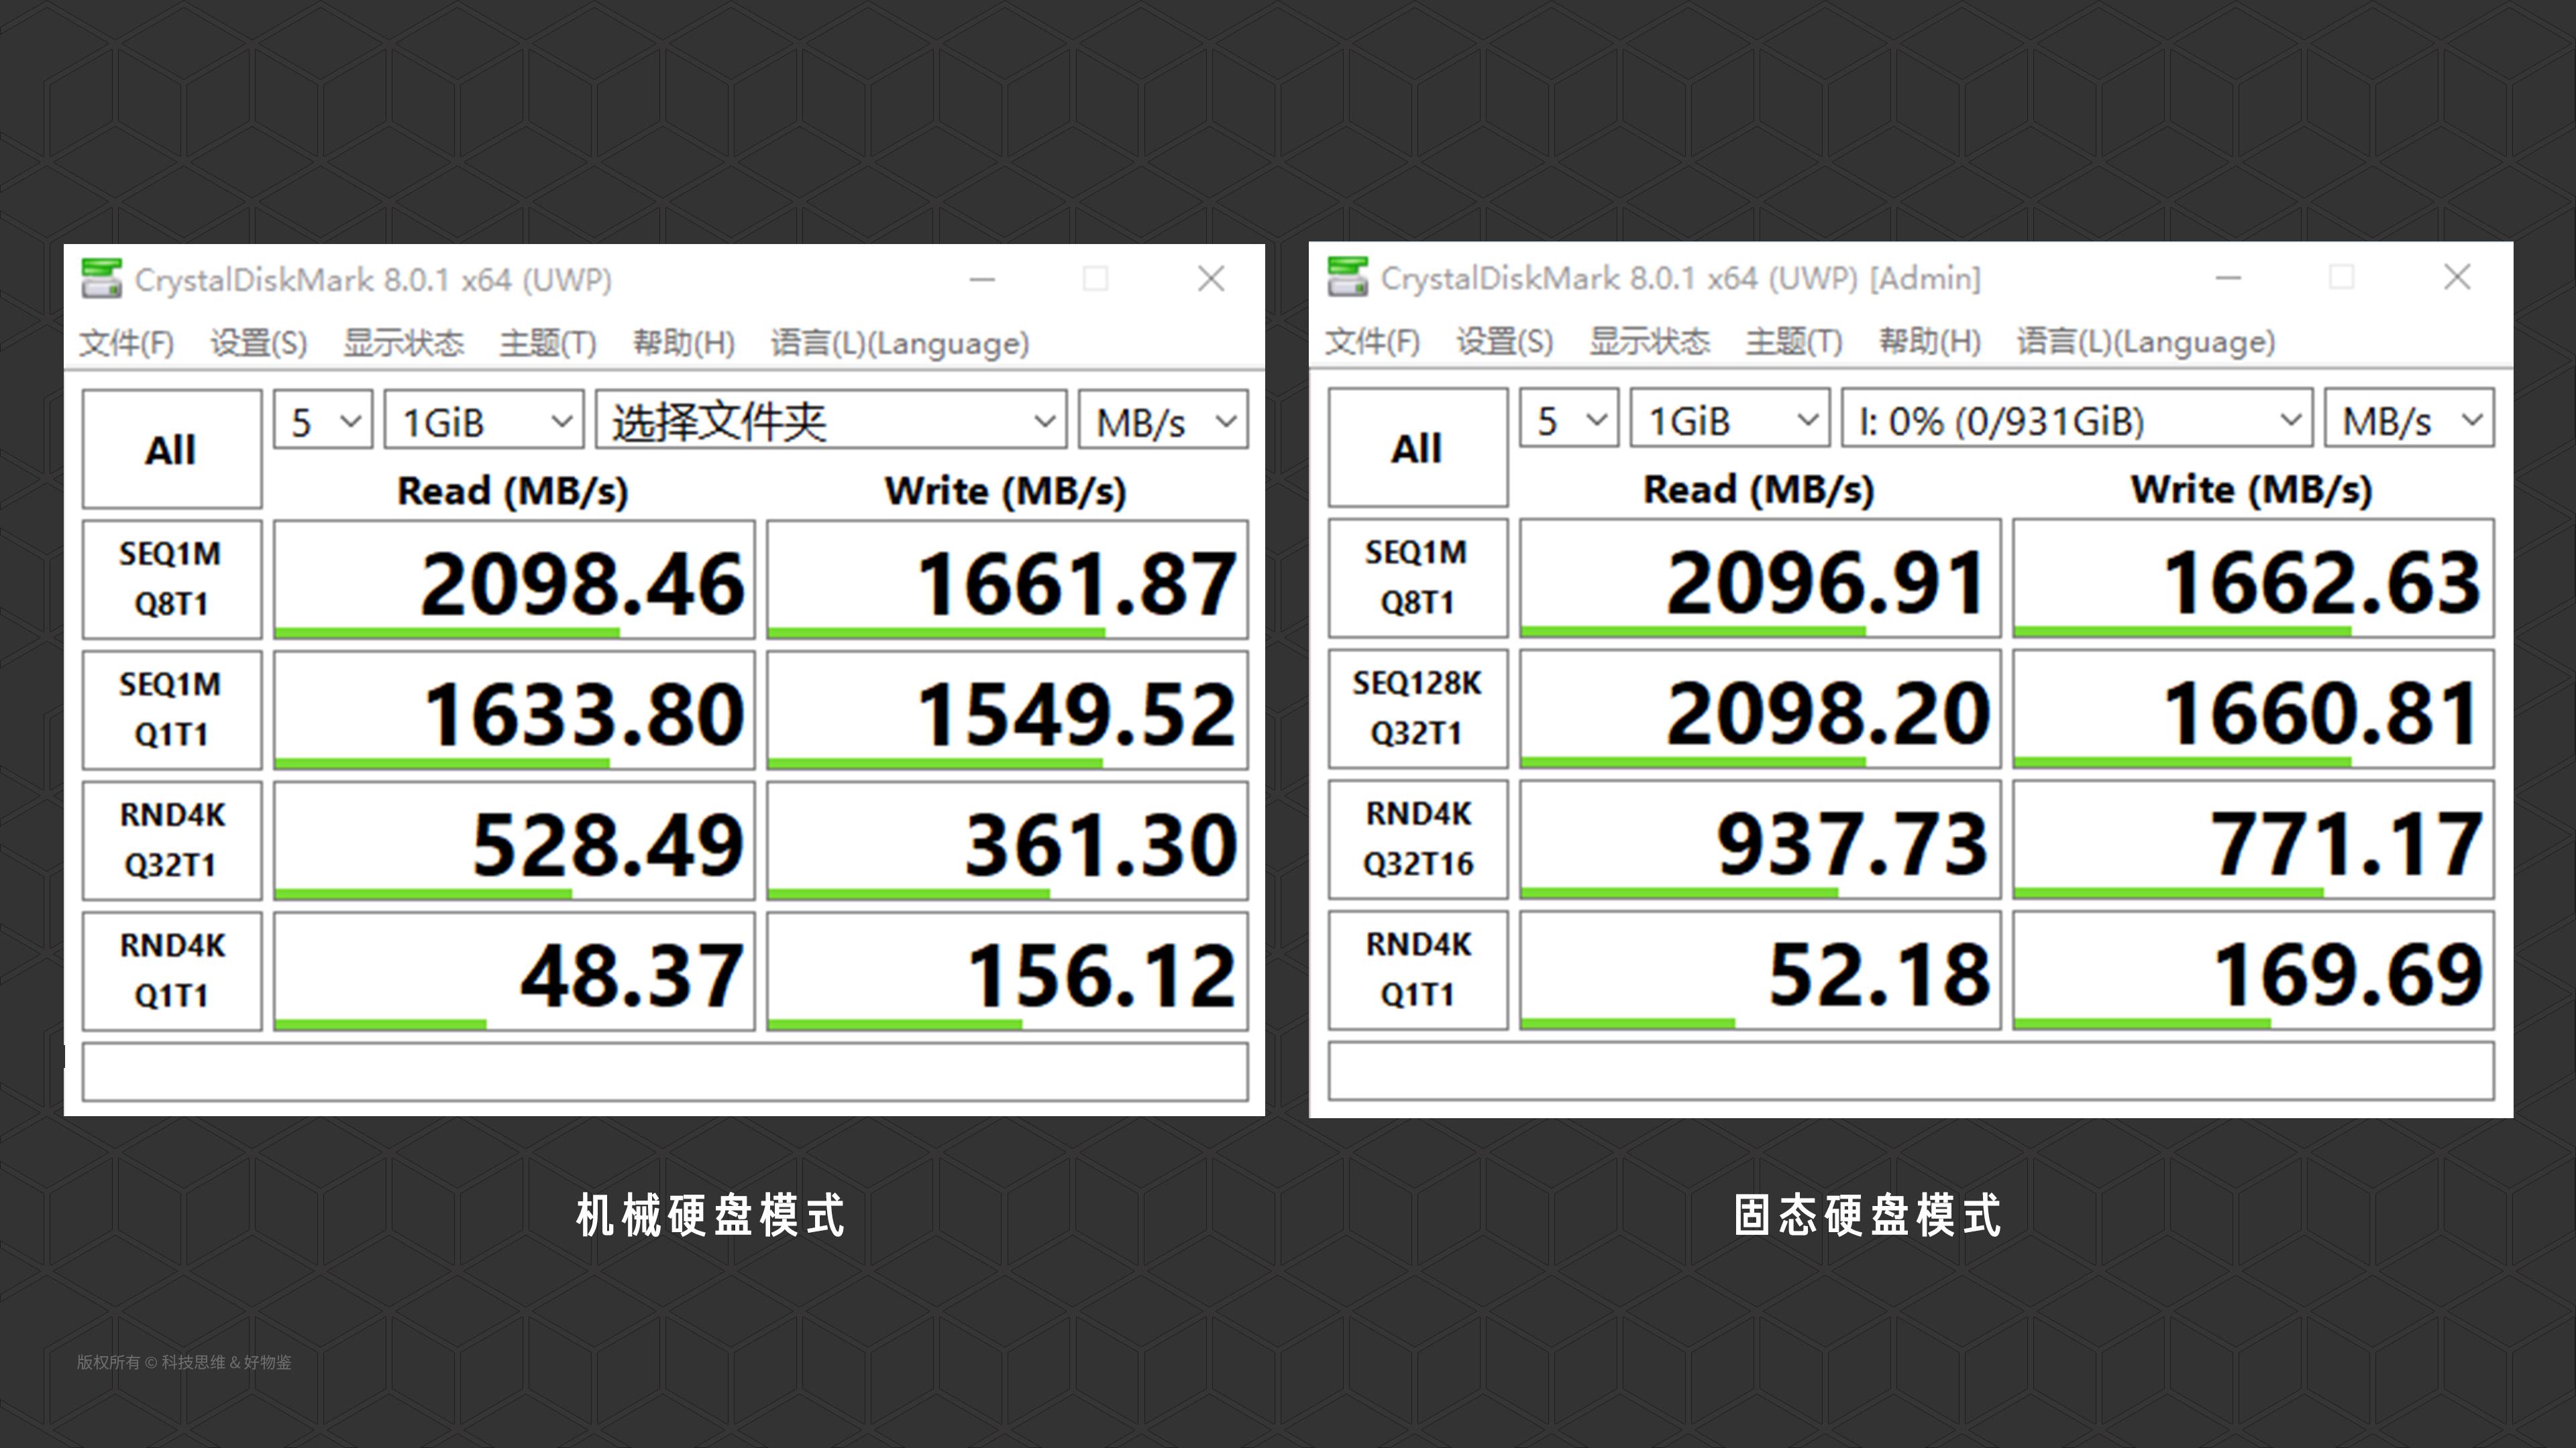Open test count dropdown in left window

[323, 421]
